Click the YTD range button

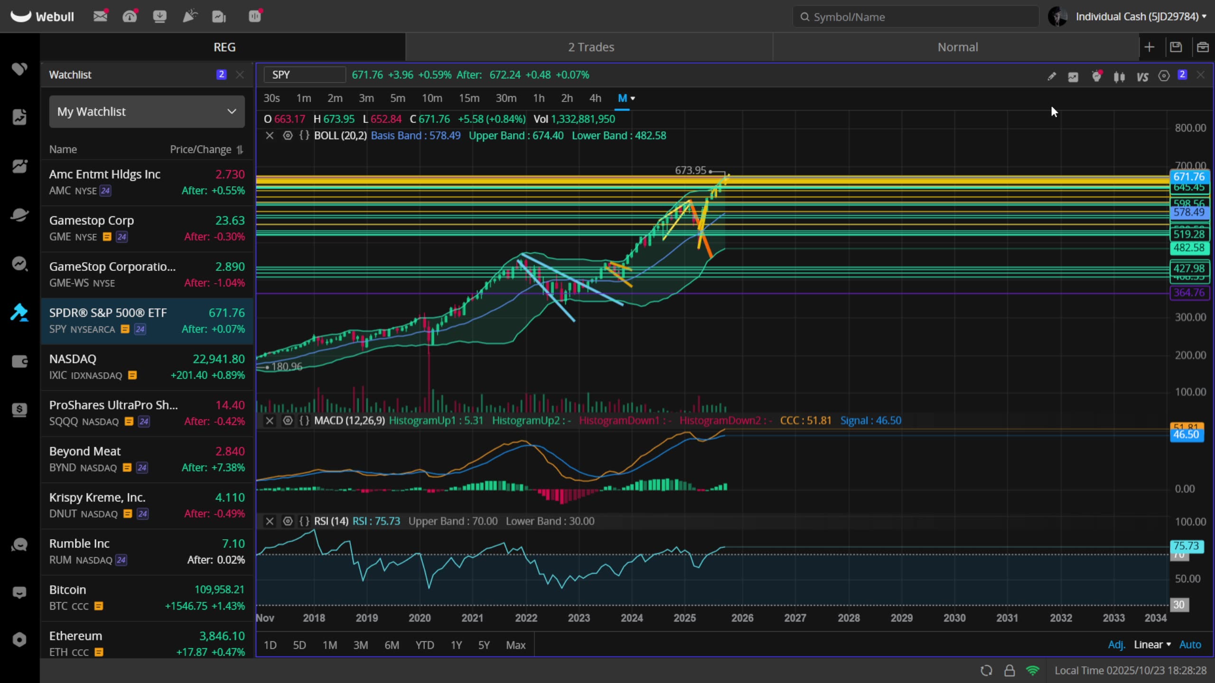(424, 645)
